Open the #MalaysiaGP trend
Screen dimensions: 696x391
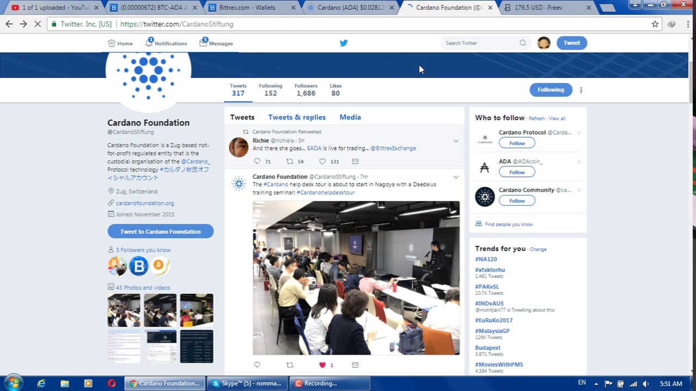tap(492, 331)
